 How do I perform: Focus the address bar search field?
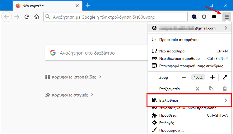tap(115, 17)
